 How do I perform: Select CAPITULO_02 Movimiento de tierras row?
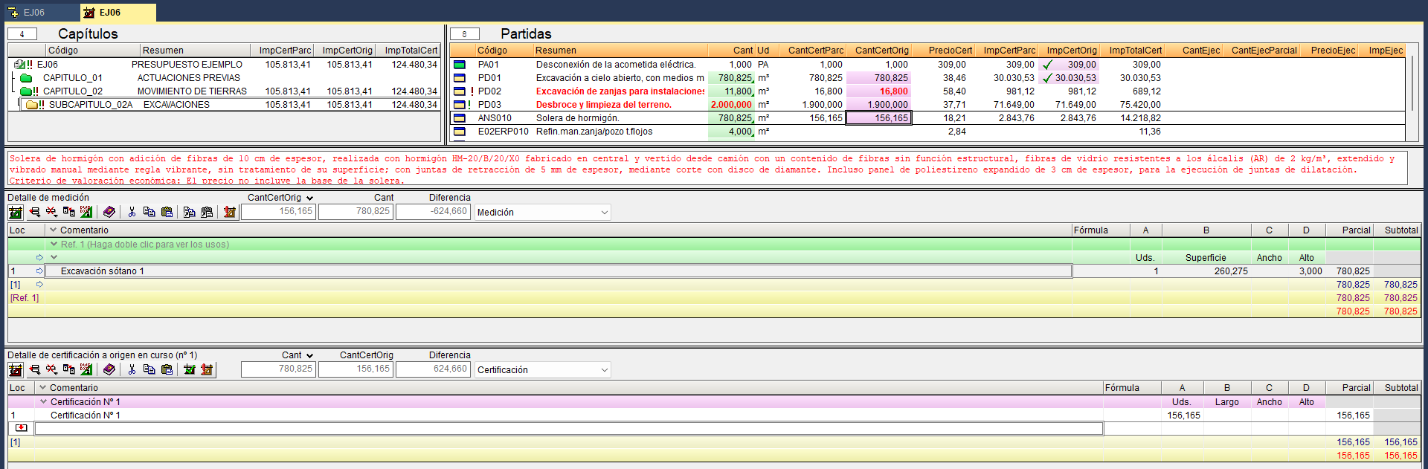(x=223, y=91)
